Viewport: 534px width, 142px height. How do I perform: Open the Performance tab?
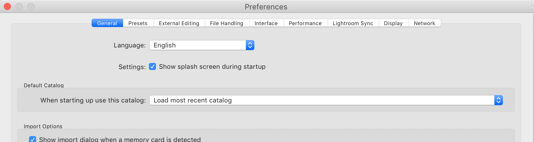click(x=305, y=23)
